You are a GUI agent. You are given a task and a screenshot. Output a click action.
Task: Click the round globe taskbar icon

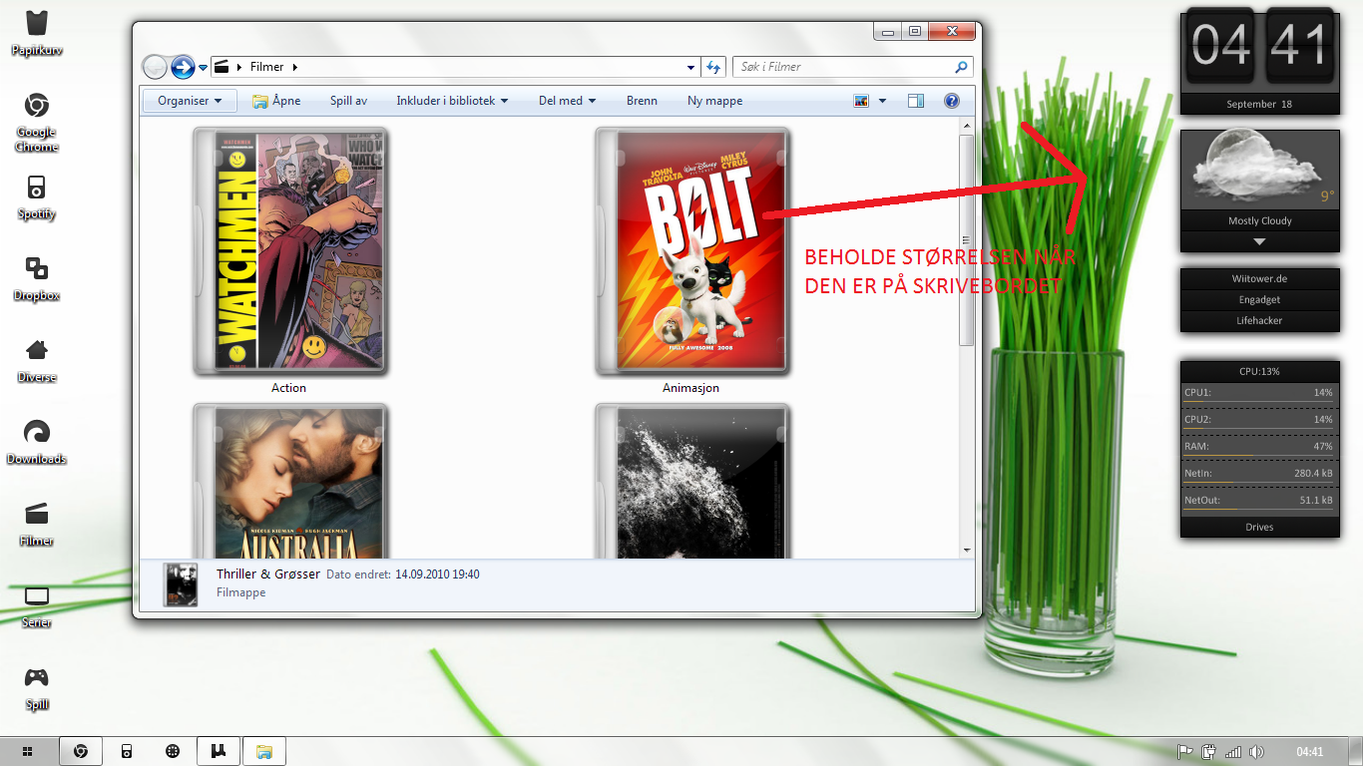click(x=173, y=751)
